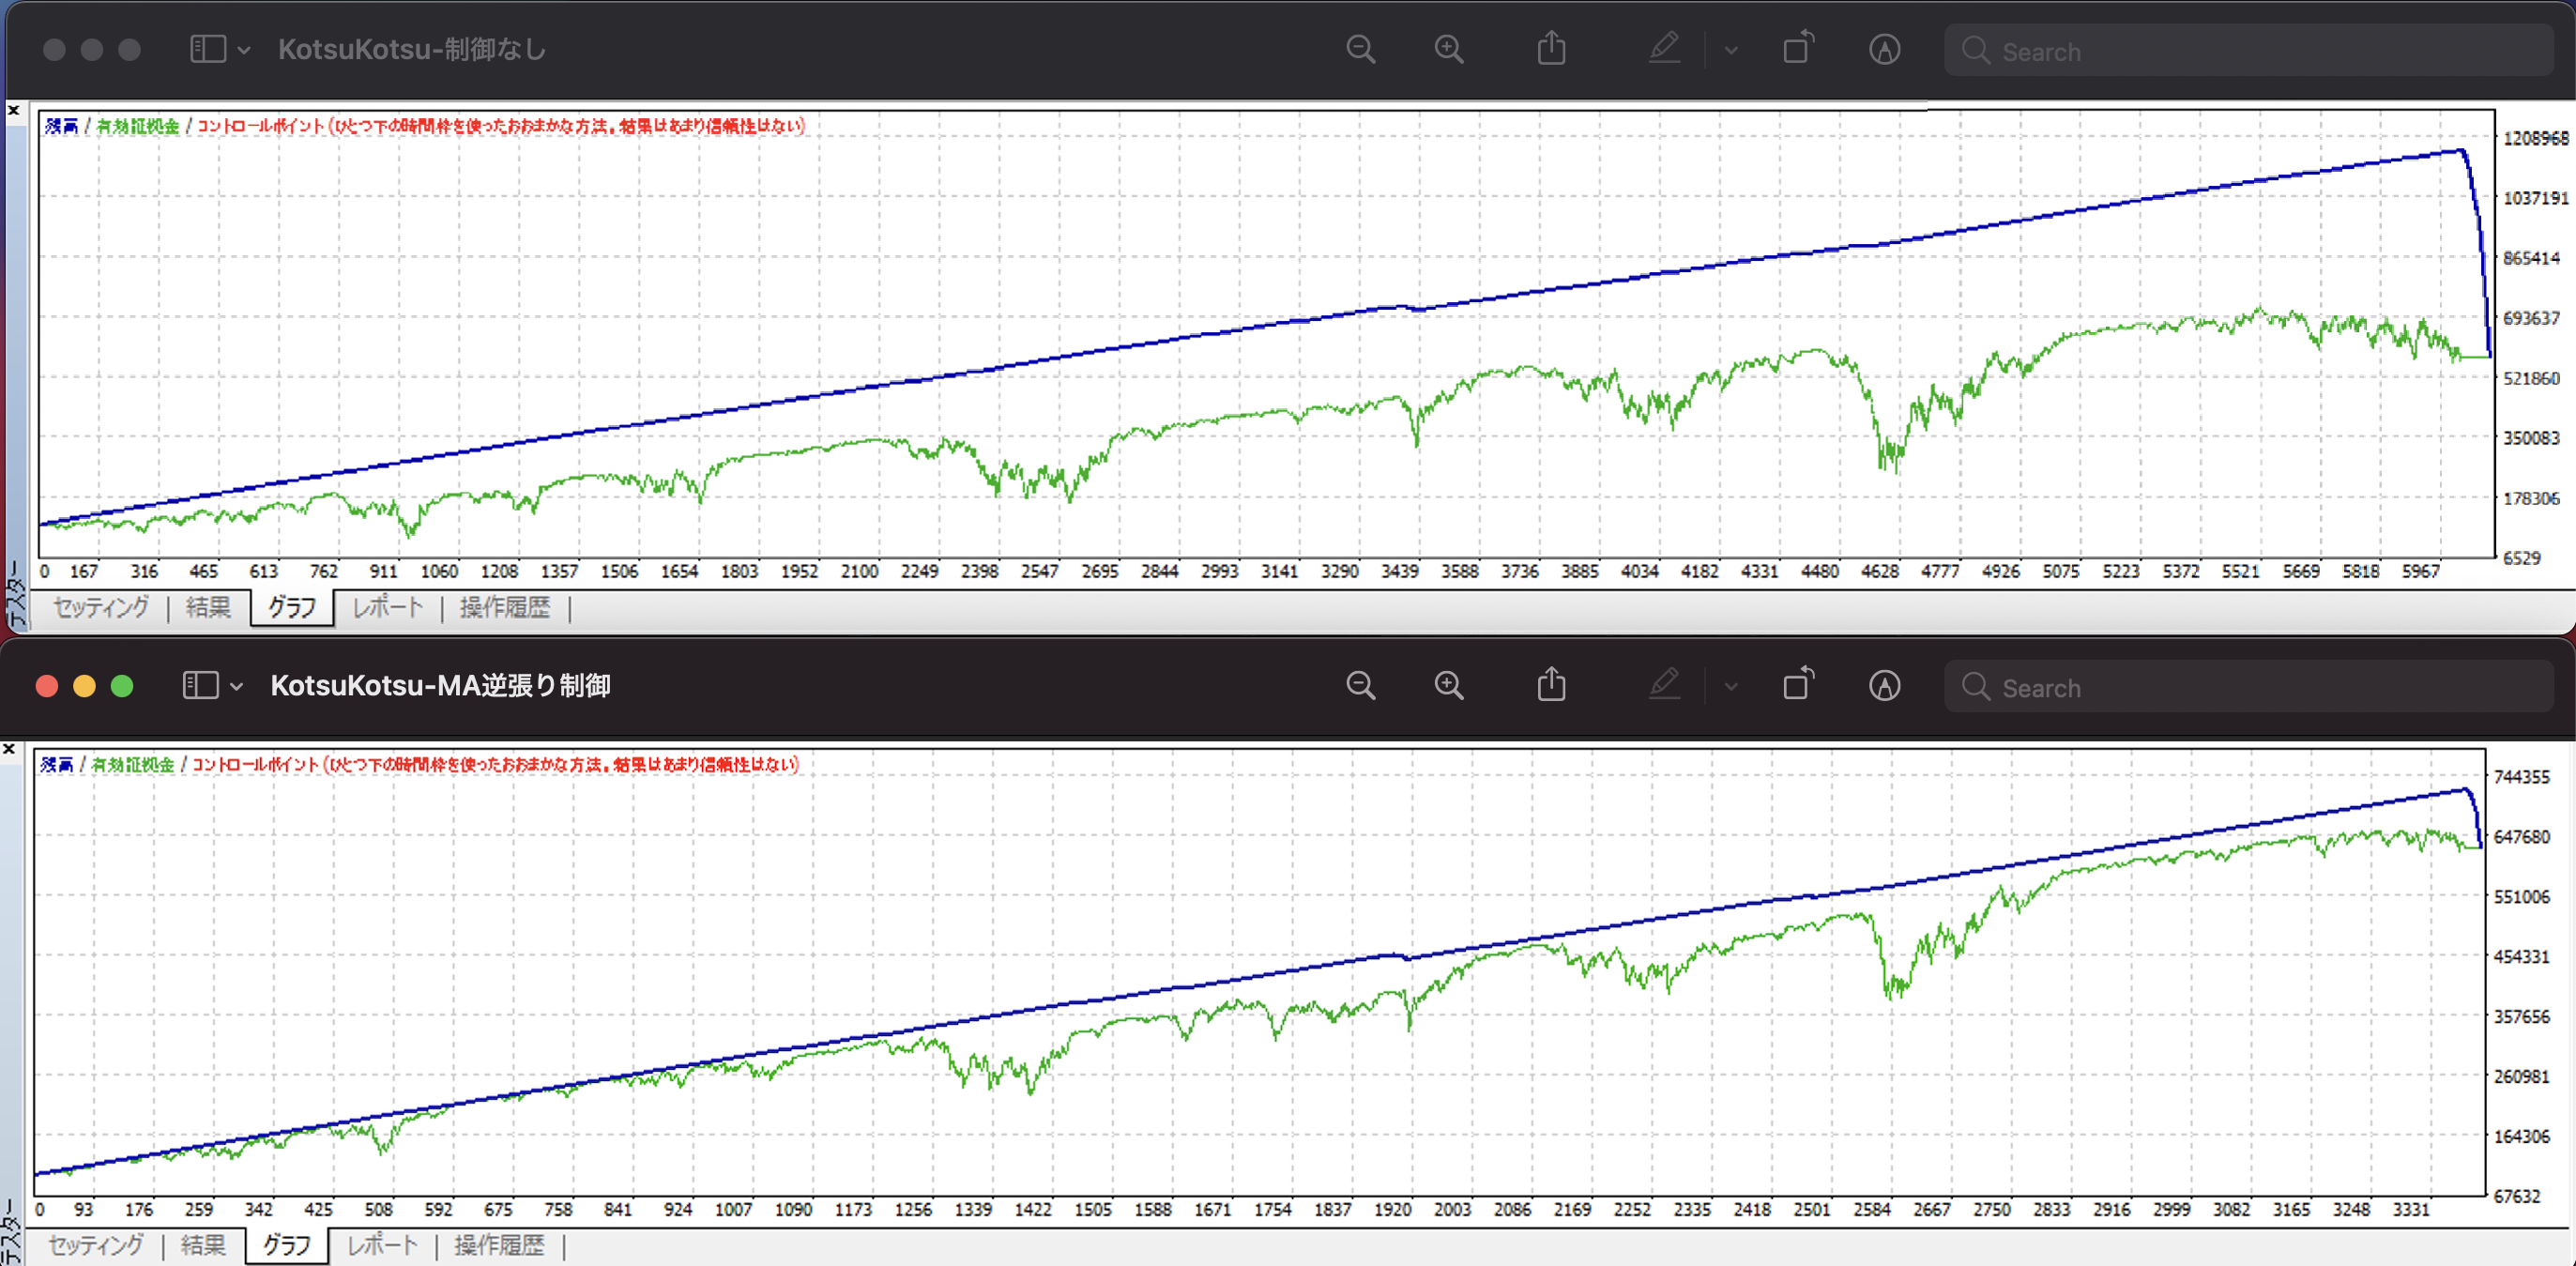Click Share icon in the MA逆張り制御 window

click(x=1551, y=685)
